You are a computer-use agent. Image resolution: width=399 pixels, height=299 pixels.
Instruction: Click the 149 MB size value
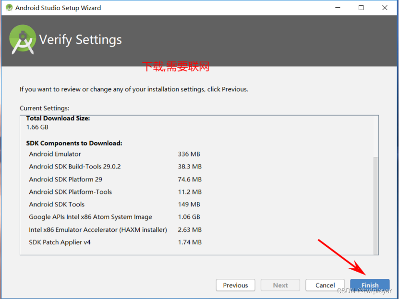tap(189, 204)
